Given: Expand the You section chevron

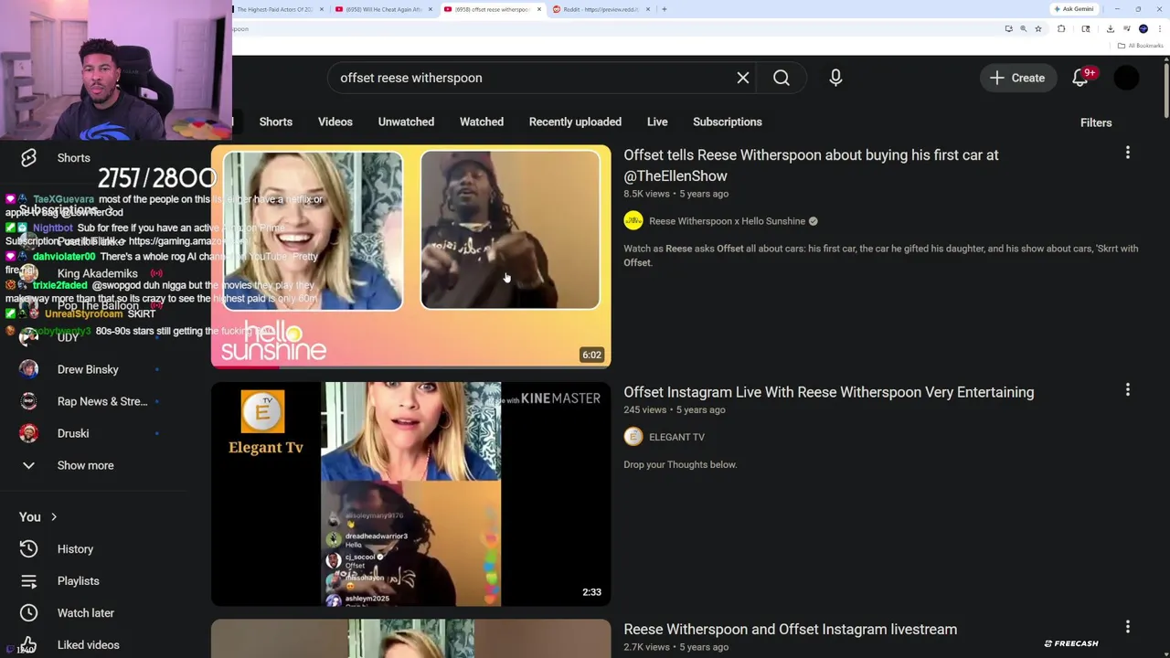Looking at the screenshot, I should coord(54,517).
